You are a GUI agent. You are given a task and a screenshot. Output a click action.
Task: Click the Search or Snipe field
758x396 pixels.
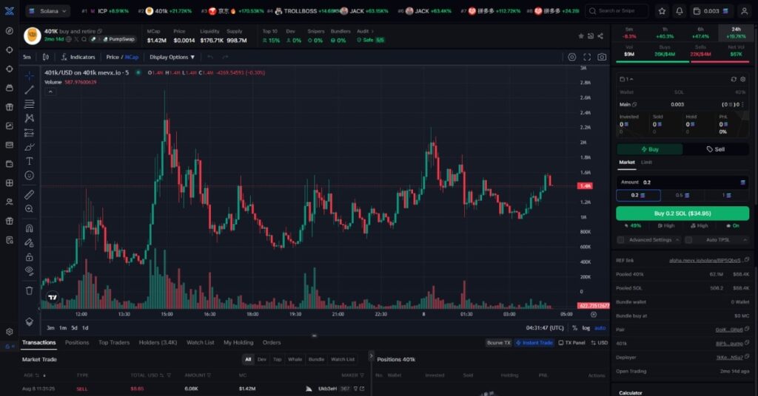coord(617,10)
